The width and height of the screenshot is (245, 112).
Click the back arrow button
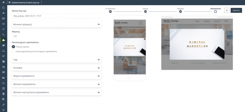(227, 10)
